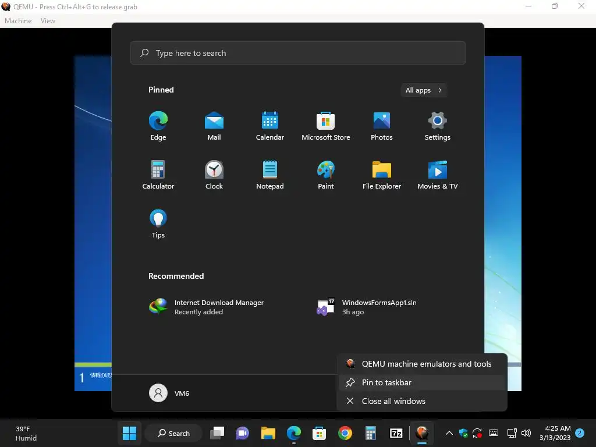This screenshot has height=447, width=596.
Task: Open the Clock app
Action: (214, 175)
